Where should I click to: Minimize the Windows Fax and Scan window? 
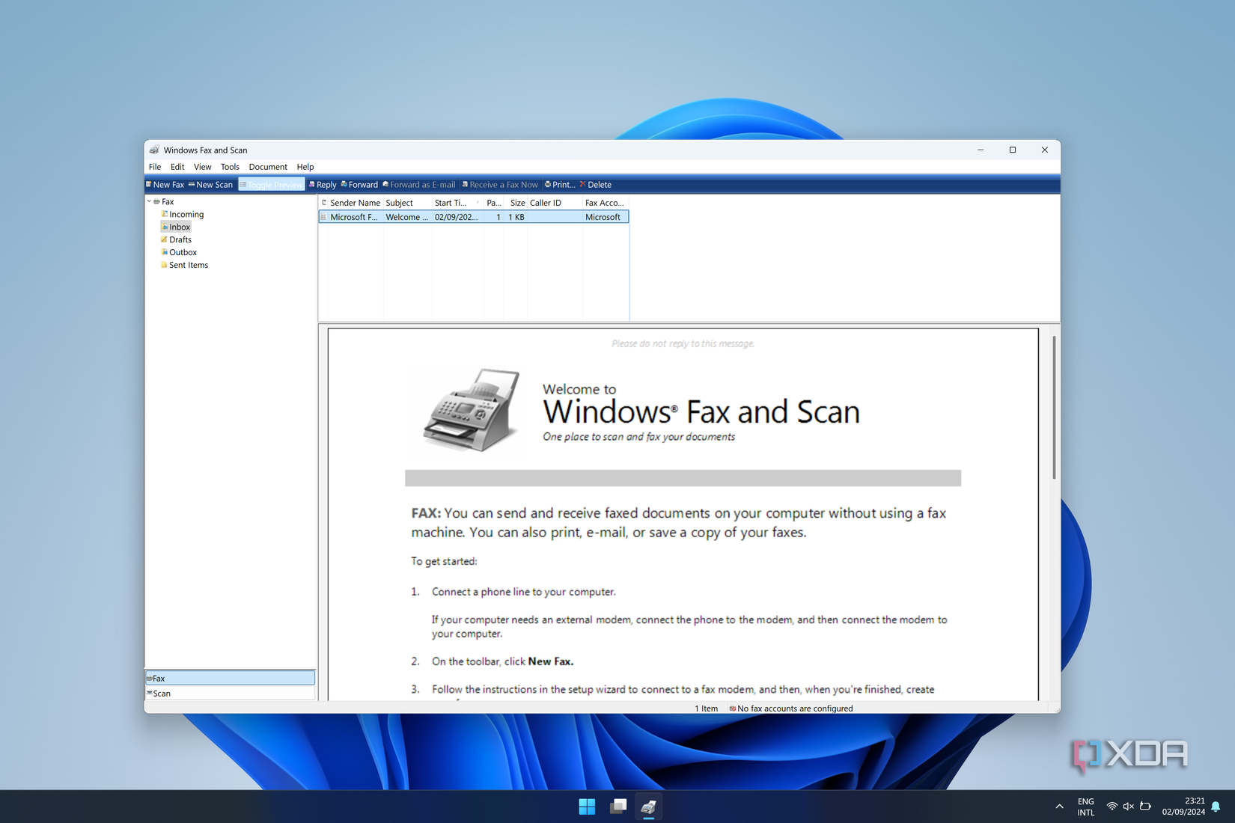tap(981, 150)
